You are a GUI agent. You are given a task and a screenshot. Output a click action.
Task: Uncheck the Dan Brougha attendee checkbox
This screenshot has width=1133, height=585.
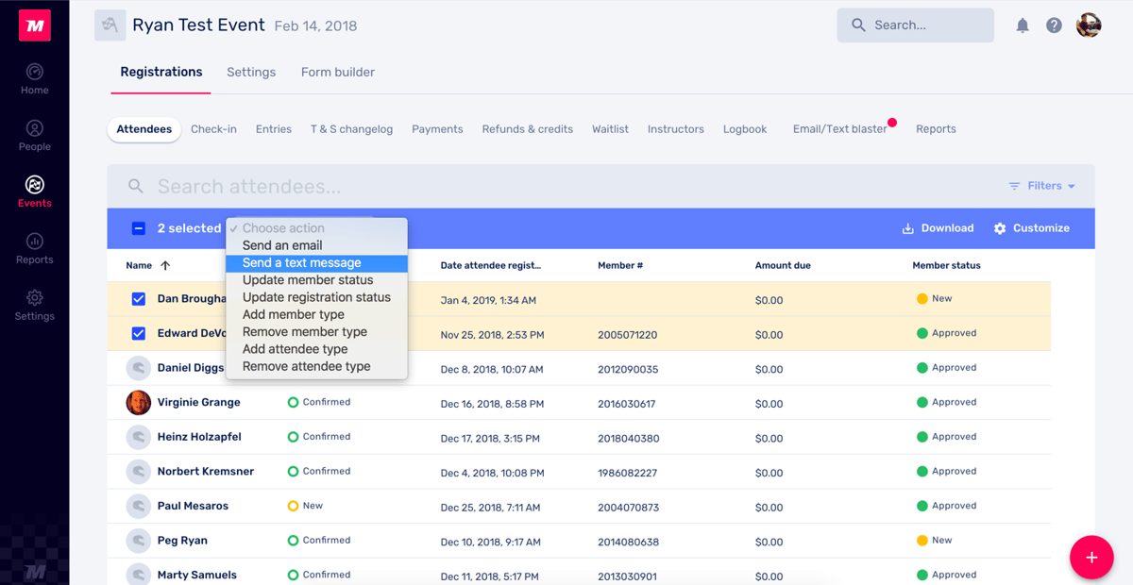click(139, 299)
